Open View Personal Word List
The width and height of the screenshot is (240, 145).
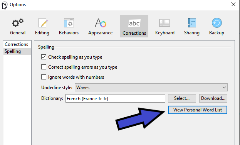(198, 110)
